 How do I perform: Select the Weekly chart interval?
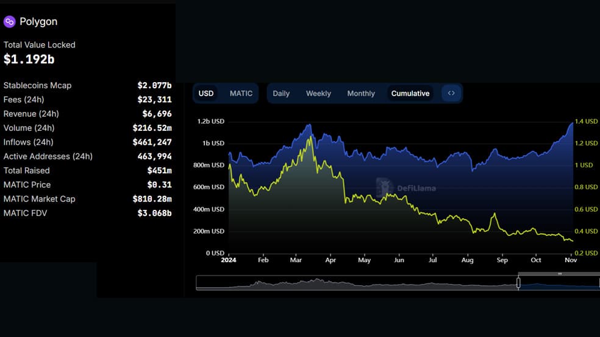[318, 94]
